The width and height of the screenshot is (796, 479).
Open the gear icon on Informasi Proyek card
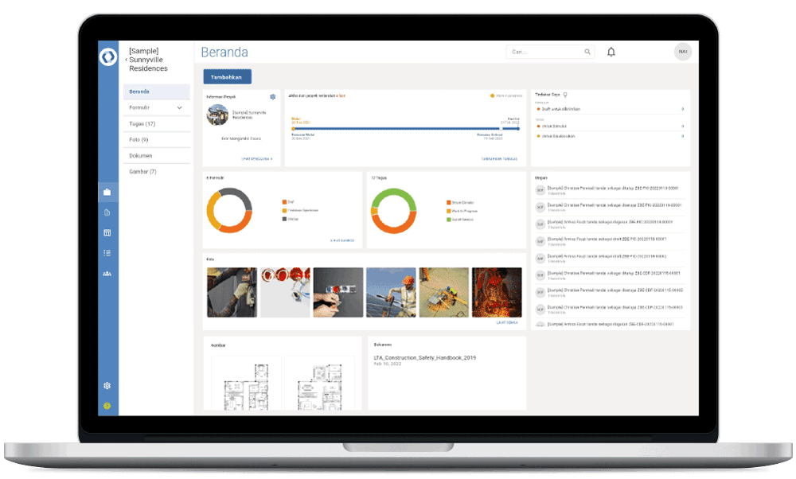pos(273,96)
